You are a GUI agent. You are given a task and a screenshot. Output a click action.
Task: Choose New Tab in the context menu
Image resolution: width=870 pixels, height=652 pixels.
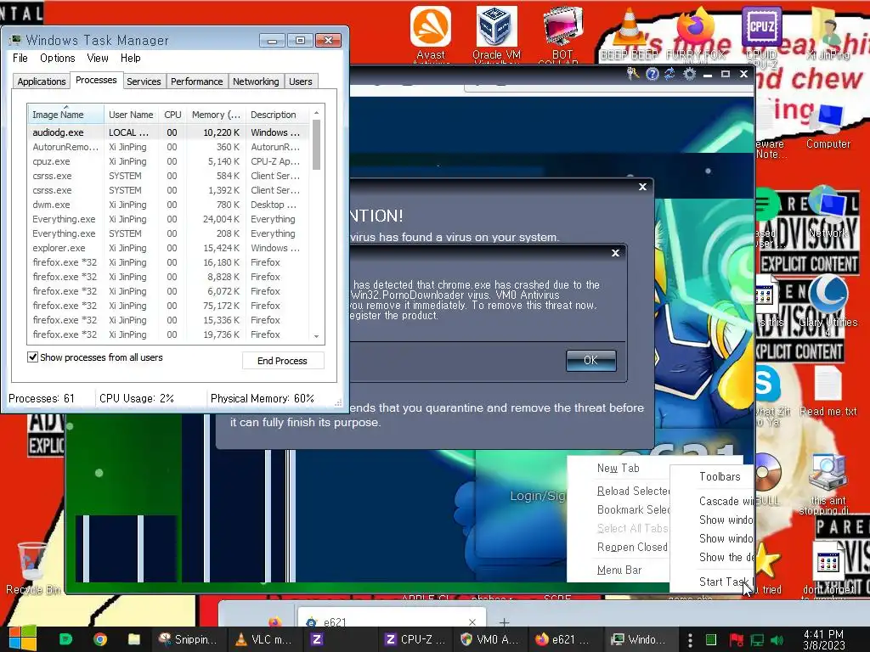point(619,468)
